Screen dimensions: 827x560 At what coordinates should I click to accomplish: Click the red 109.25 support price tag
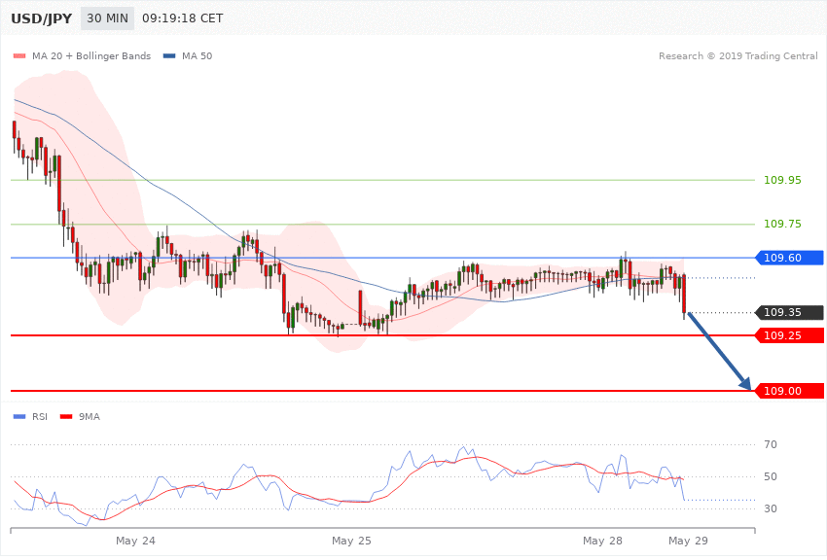pos(788,335)
